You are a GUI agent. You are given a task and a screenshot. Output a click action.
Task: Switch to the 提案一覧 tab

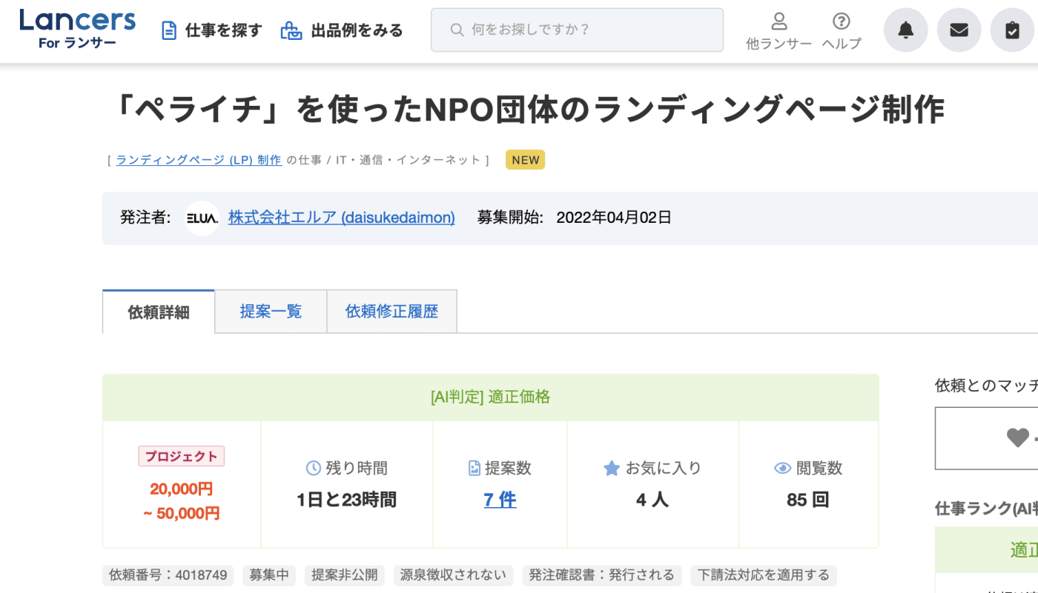click(x=271, y=312)
